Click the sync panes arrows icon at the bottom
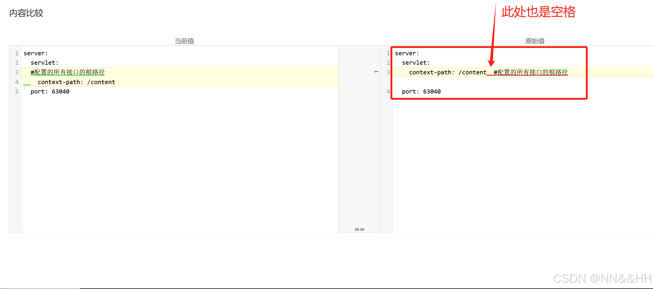 [360, 229]
